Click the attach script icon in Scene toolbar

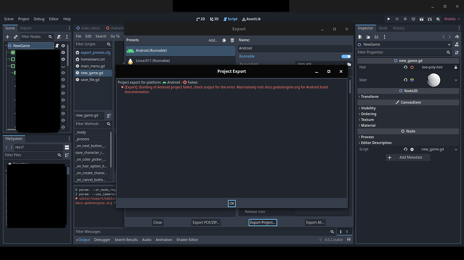click(x=59, y=37)
